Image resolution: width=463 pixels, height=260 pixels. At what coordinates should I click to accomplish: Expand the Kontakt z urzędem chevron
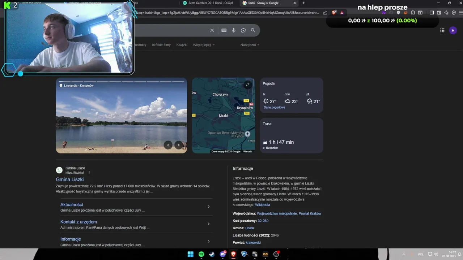point(209,224)
